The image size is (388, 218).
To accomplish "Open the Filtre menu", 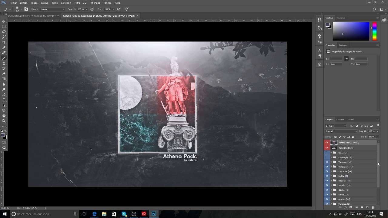I will pos(77,3).
